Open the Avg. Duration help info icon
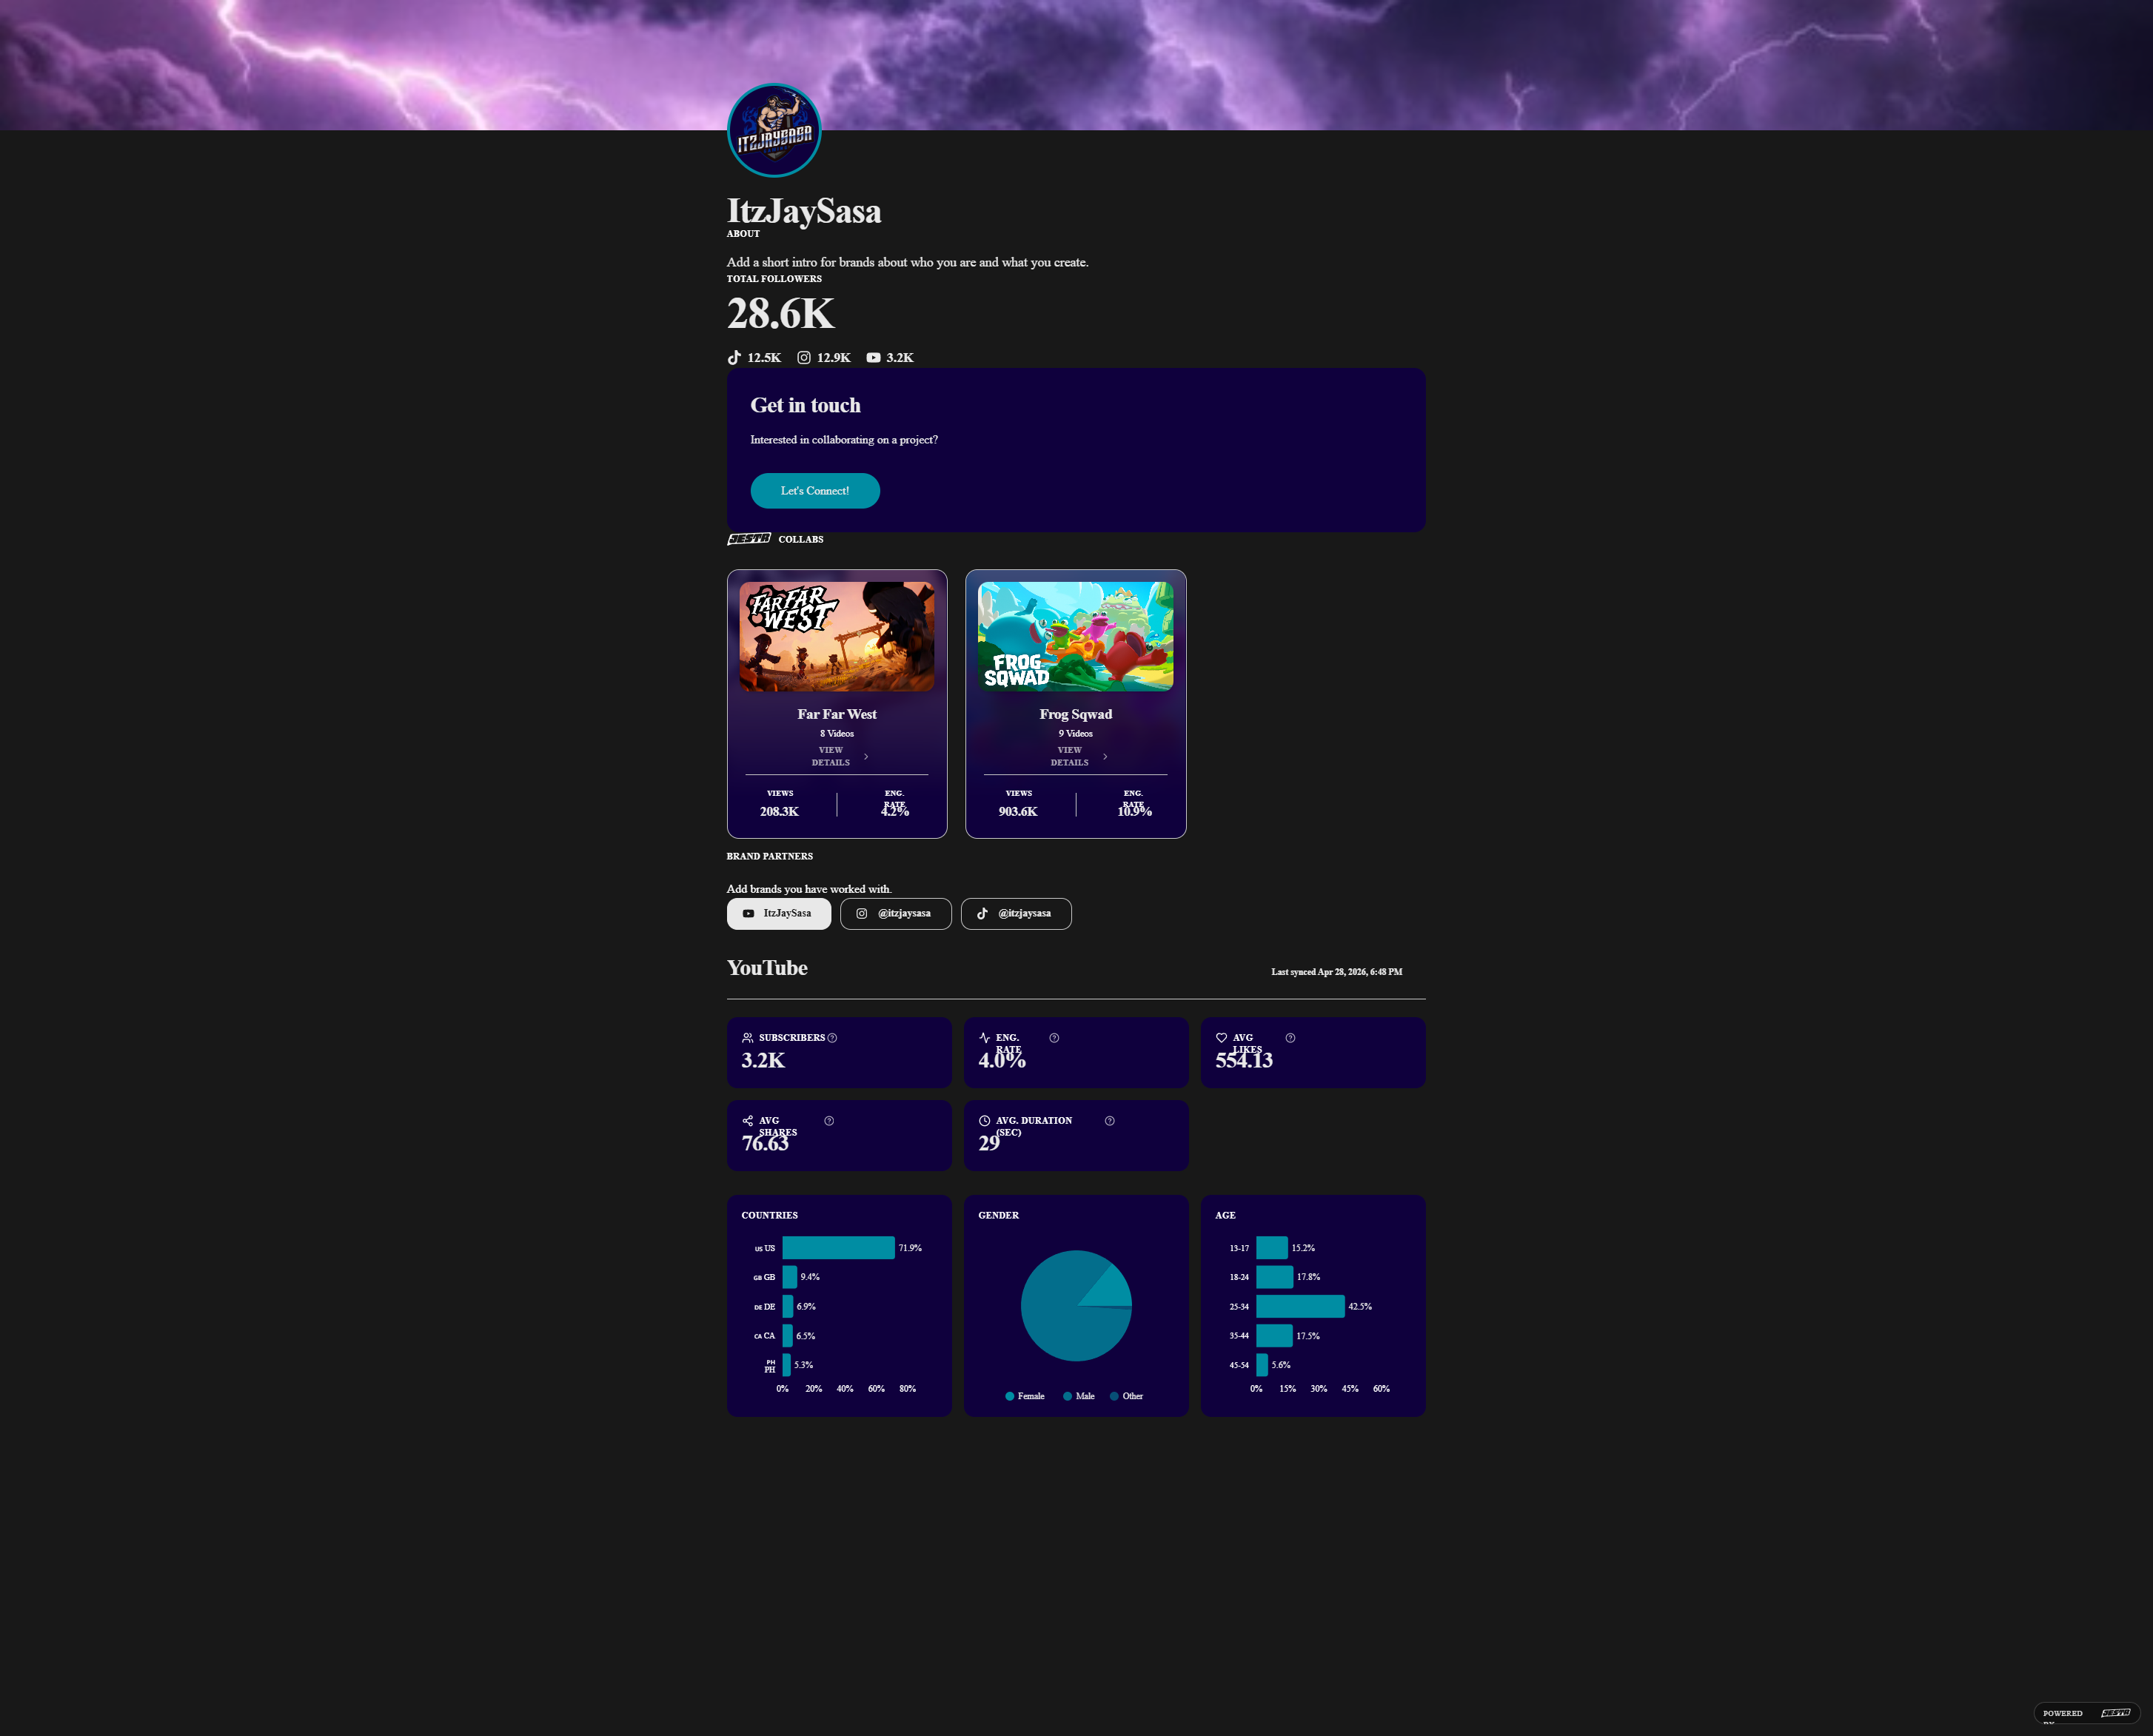This screenshot has width=2153, height=1736. [x=1110, y=1121]
